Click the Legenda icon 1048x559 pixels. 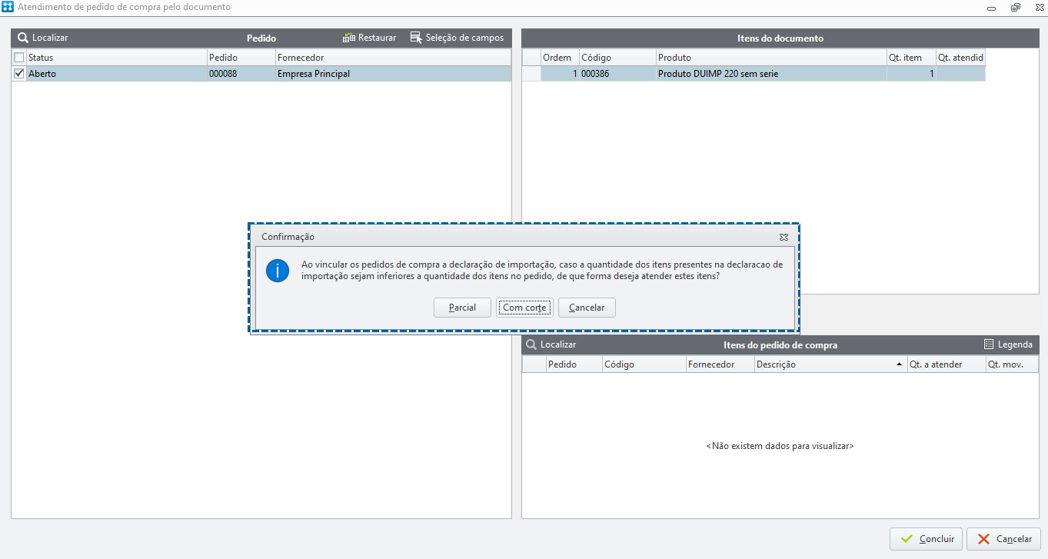click(989, 344)
